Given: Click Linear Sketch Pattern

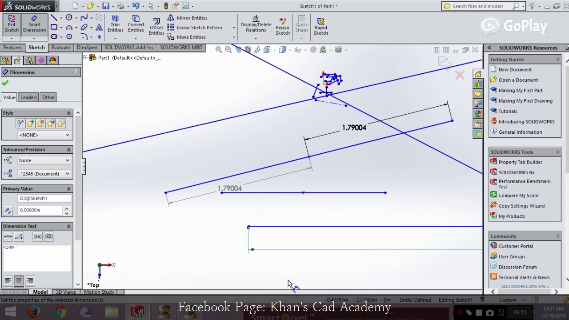Looking at the screenshot, I should pyautogui.click(x=195, y=28).
